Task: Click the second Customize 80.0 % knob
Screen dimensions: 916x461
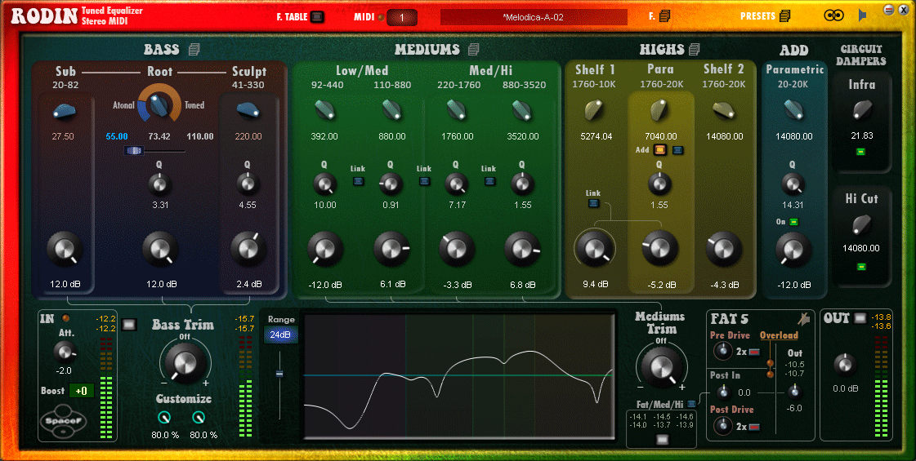Action: (199, 417)
